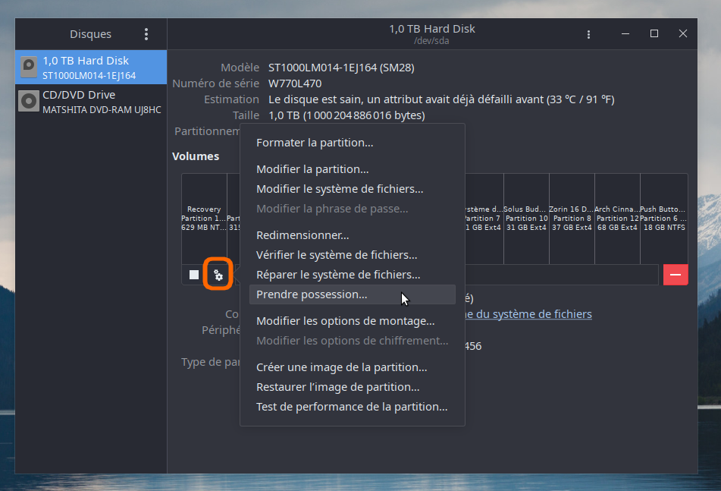Maximize the Disks window
721x491 pixels.
click(x=654, y=34)
